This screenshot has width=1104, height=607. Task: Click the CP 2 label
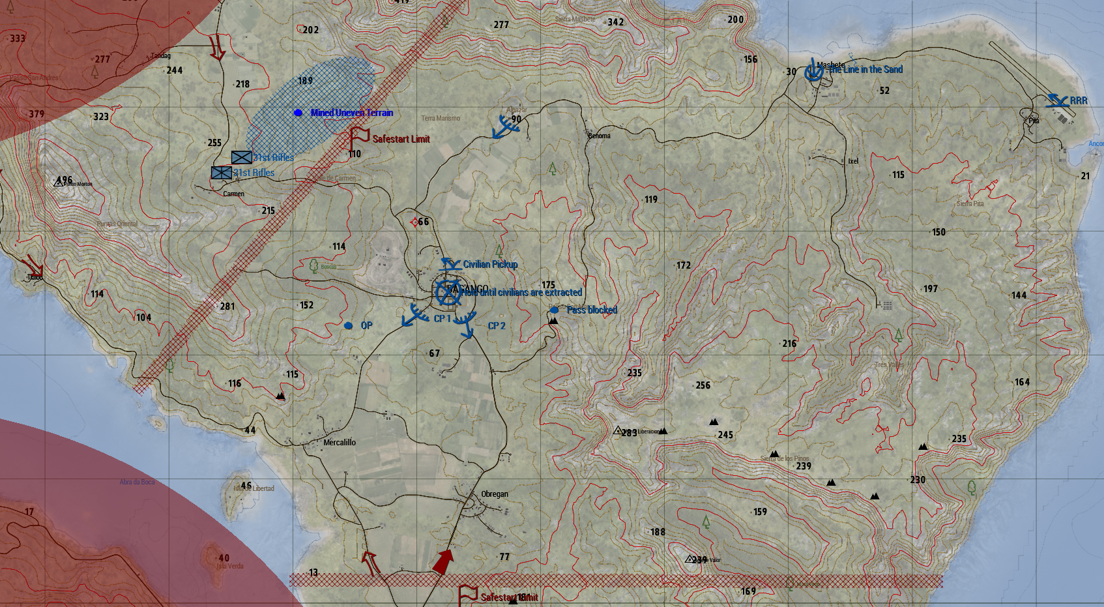(x=497, y=326)
